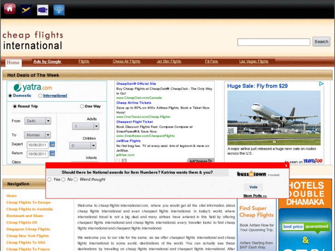Close the poll popup with the x
335x251 pixels.
286,165
